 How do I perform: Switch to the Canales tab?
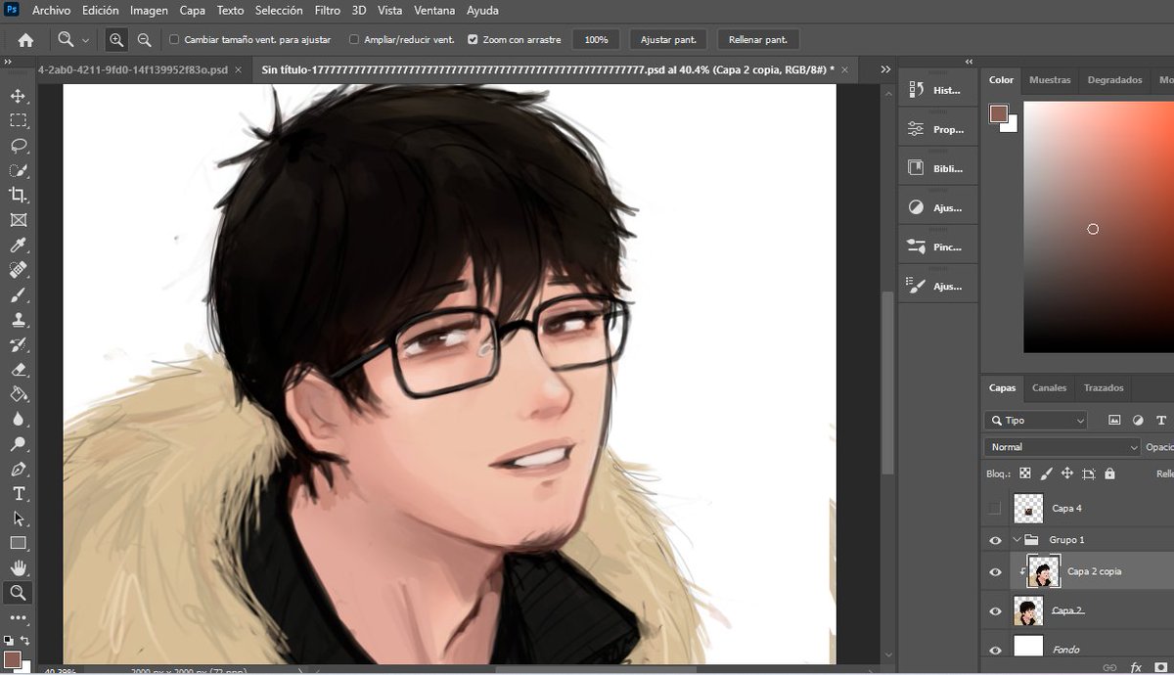1050,388
